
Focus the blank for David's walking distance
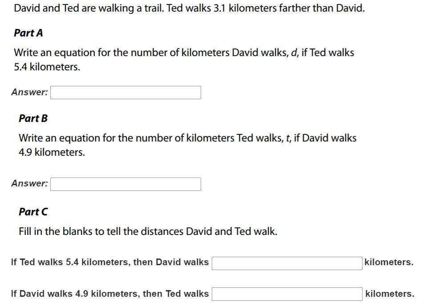287,263
